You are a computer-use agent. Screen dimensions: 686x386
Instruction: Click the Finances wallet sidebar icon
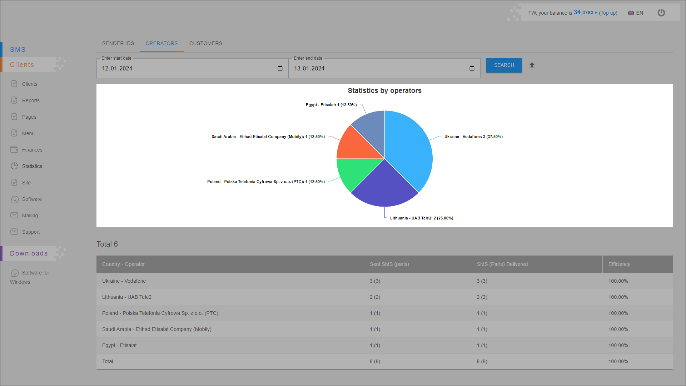(x=14, y=149)
